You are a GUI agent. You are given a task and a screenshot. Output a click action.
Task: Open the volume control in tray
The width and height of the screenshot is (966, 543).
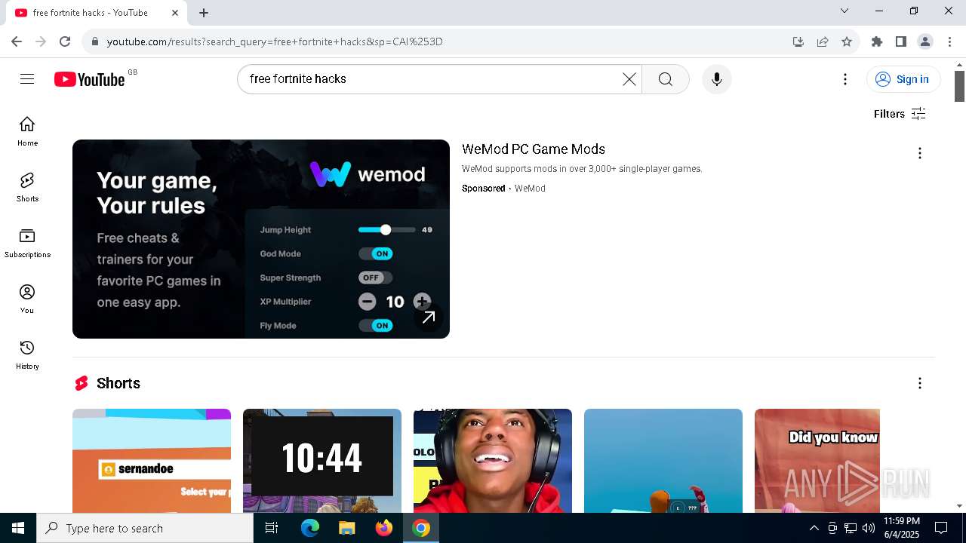868,528
